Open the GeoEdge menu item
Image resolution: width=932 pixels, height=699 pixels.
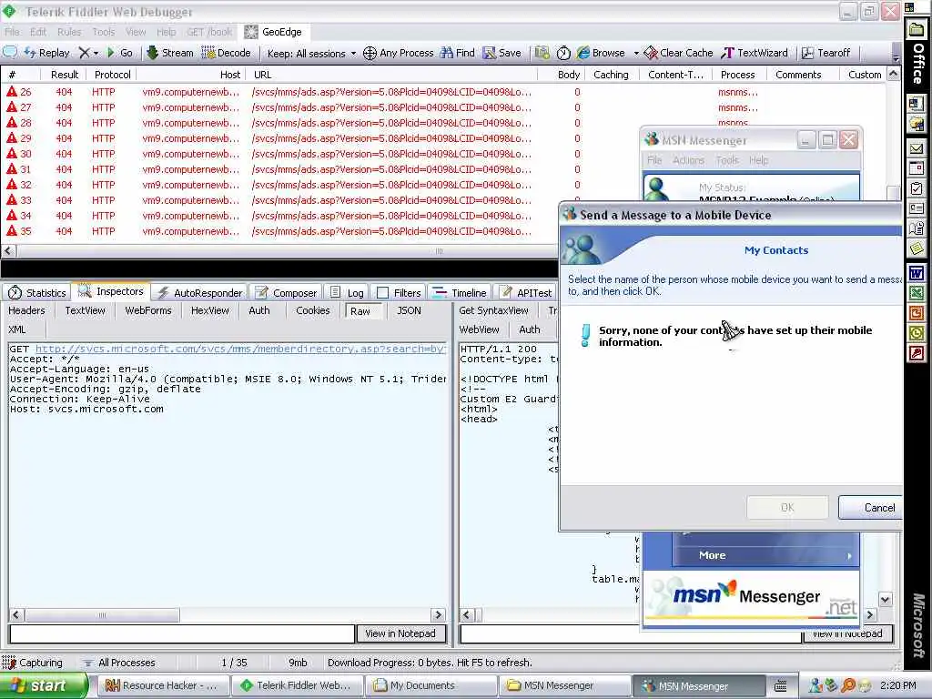(273, 32)
